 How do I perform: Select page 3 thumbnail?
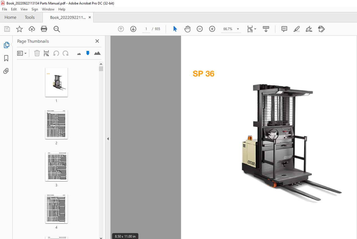click(x=56, y=166)
